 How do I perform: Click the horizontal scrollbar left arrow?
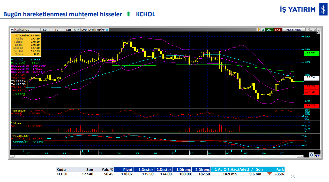click(12, 156)
